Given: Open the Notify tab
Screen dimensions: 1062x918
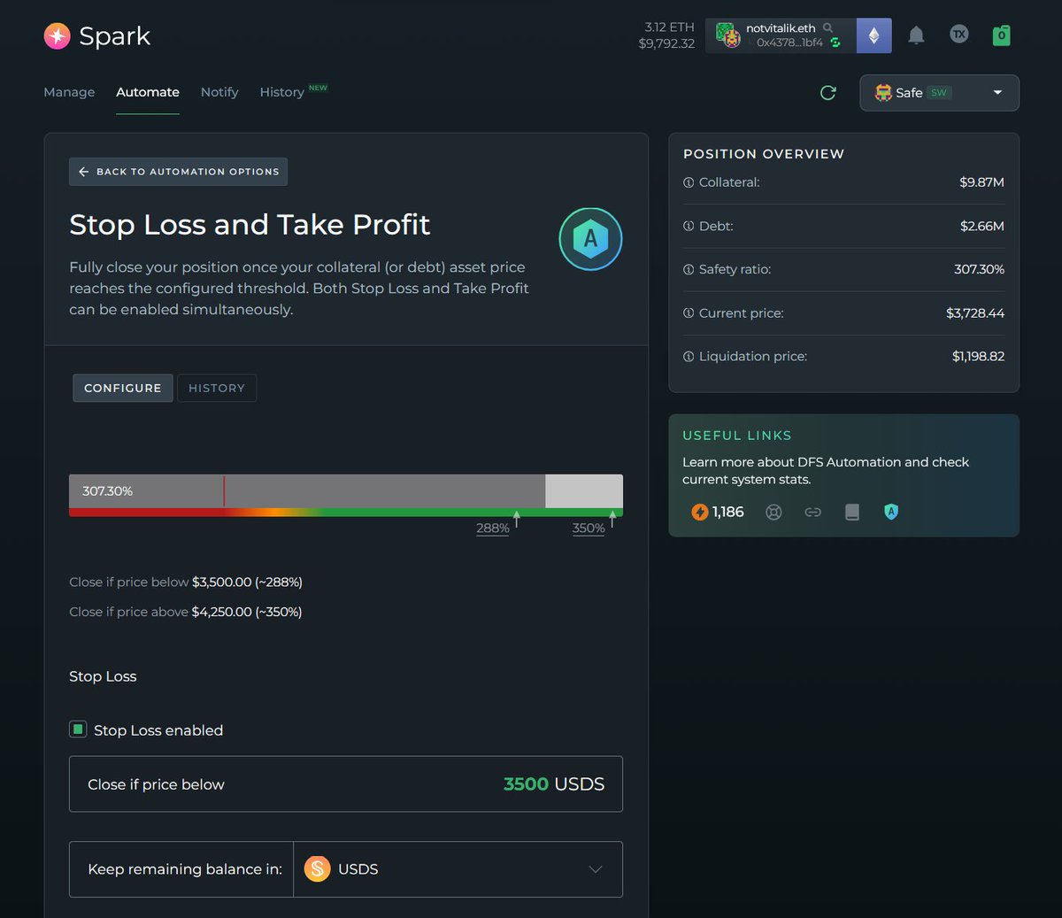Looking at the screenshot, I should point(219,92).
